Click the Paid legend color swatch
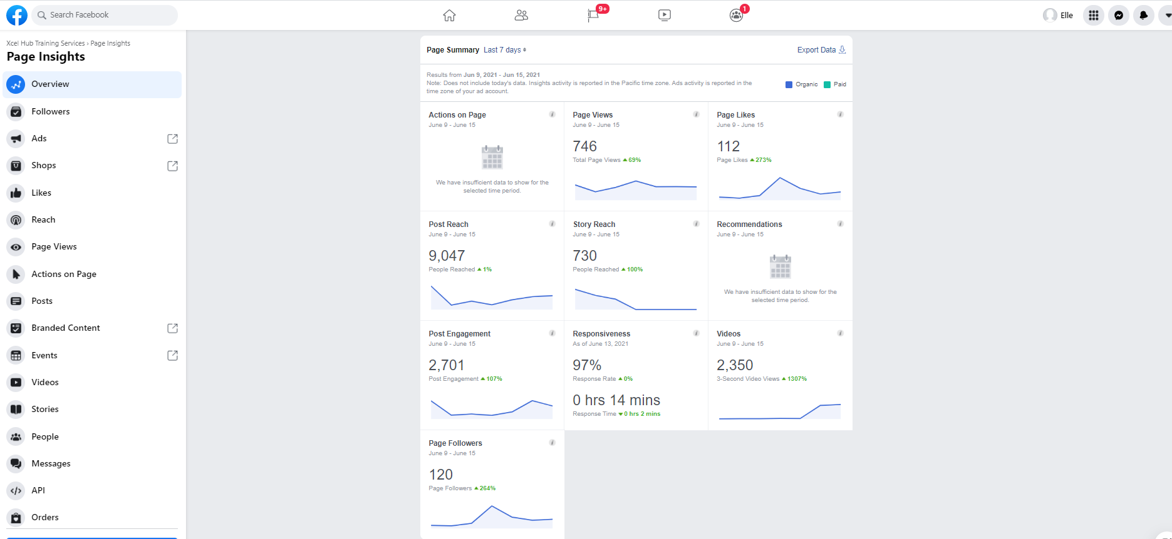Screen dimensions: 1172x539 point(827,84)
